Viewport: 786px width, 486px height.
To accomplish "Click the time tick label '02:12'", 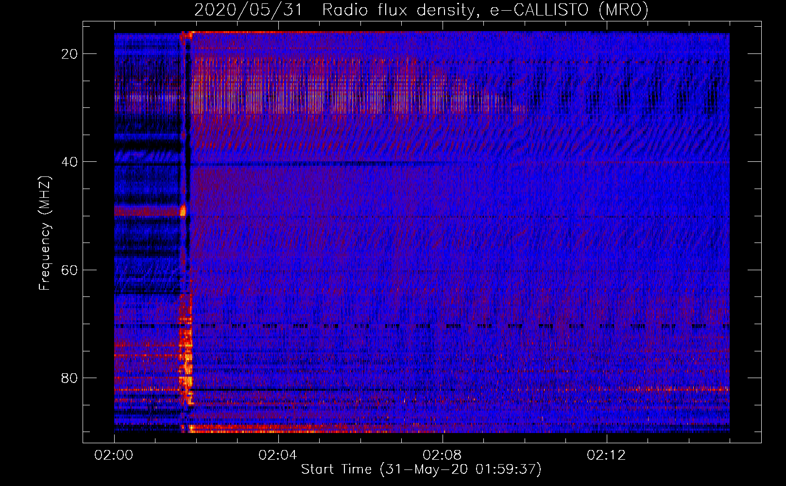I will click(x=607, y=455).
